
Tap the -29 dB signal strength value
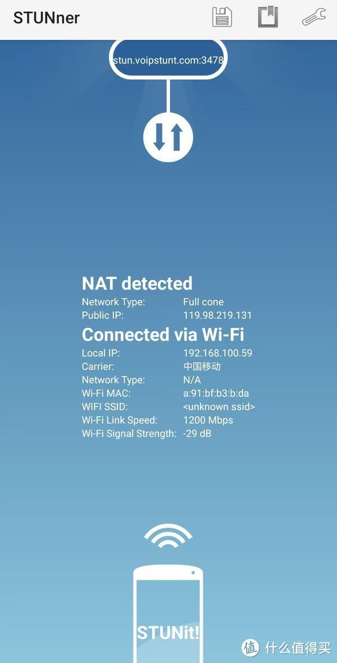197,433
